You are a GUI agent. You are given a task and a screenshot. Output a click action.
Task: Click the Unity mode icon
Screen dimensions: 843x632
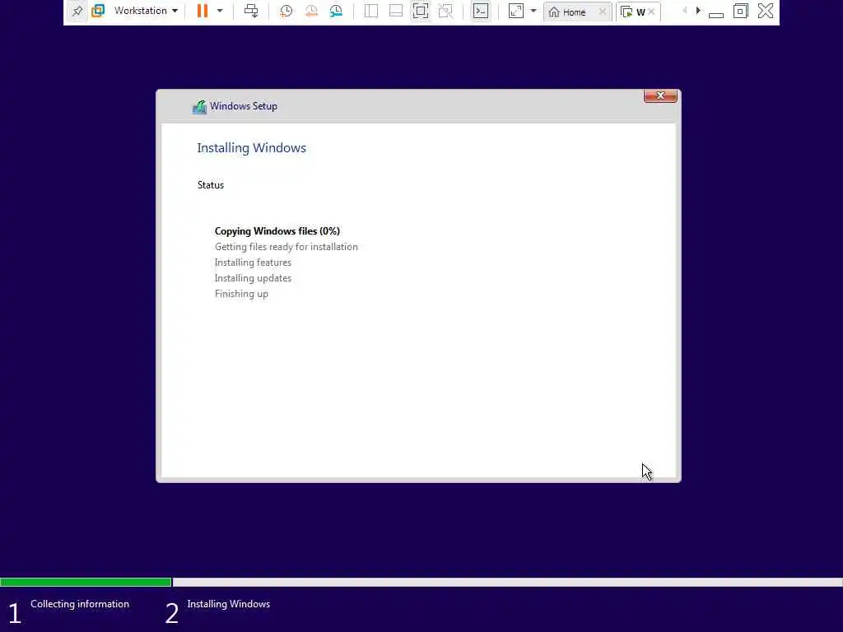tap(445, 11)
